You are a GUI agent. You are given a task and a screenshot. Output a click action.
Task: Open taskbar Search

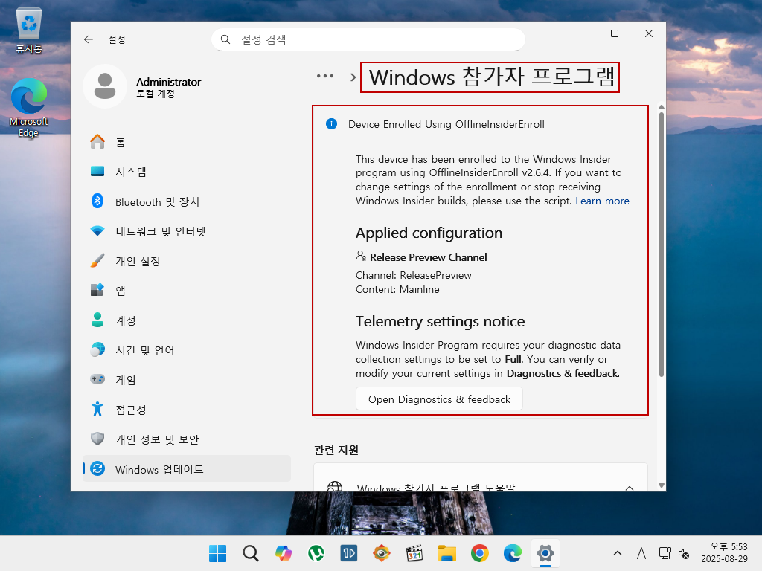point(250,553)
